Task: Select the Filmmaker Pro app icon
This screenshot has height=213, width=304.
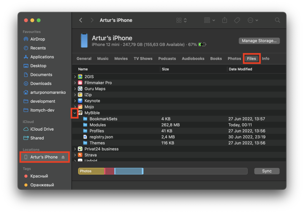Action: coord(80,83)
